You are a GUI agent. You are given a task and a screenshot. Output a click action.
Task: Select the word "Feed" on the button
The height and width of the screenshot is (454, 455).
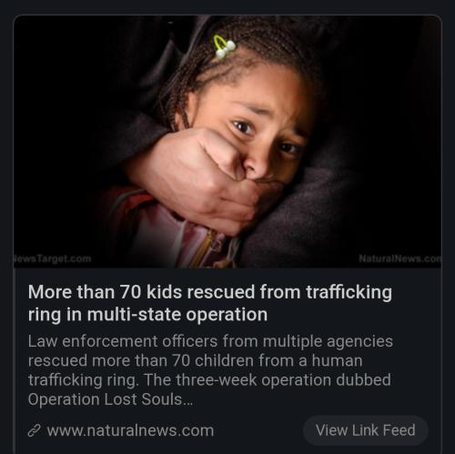click(399, 430)
